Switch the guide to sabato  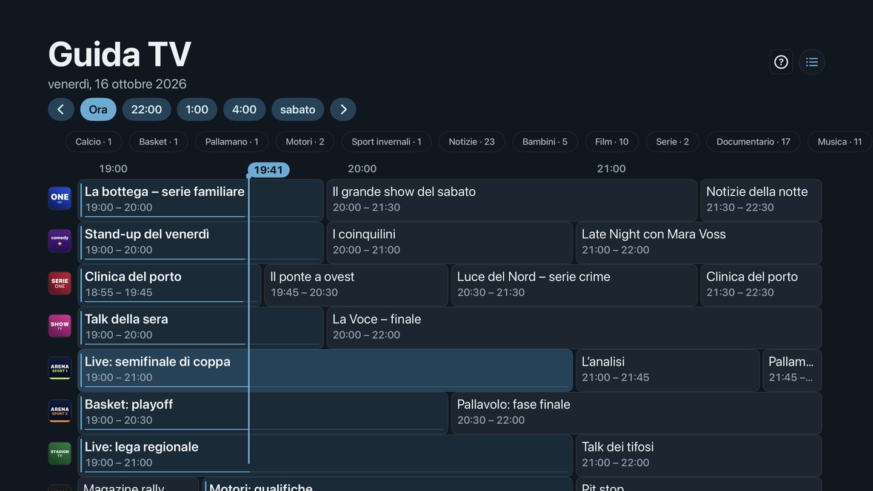(x=298, y=109)
